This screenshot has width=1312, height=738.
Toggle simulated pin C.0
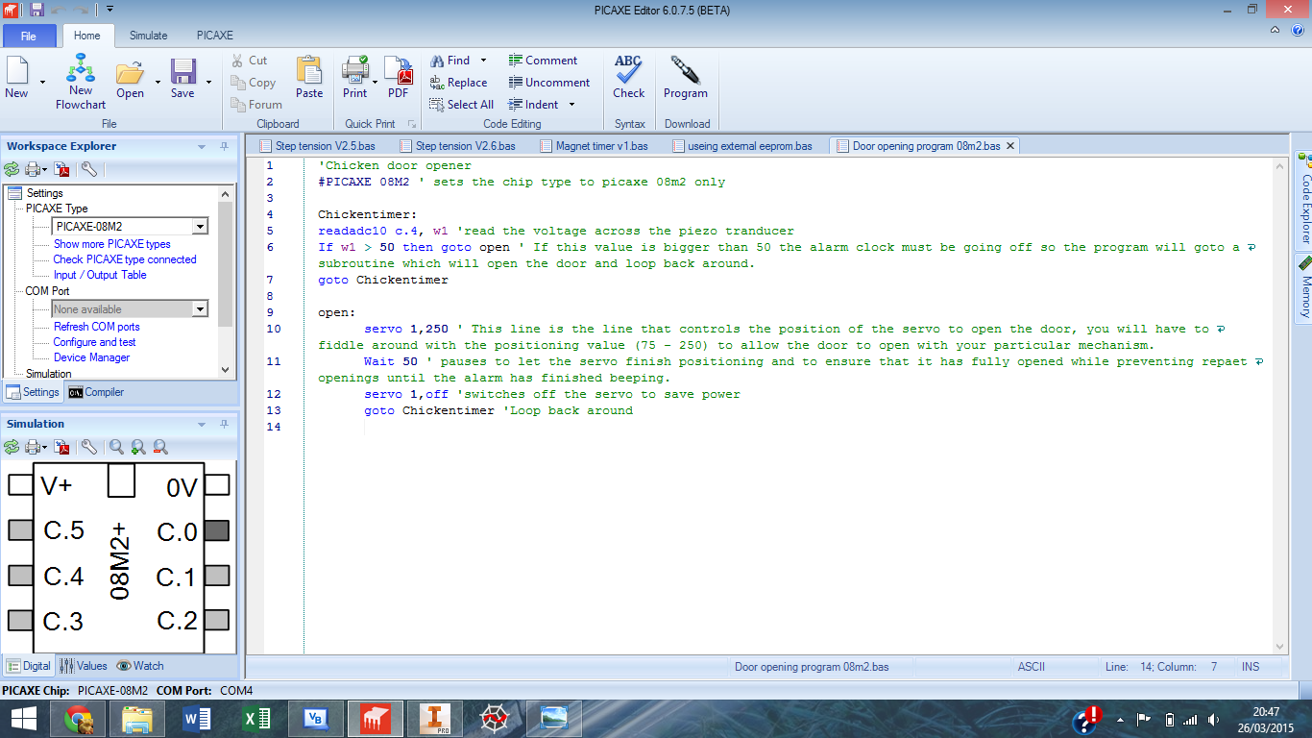coord(217,530)
